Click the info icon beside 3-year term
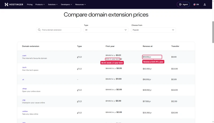The image size is (214, 123). [x=121, y=59]
